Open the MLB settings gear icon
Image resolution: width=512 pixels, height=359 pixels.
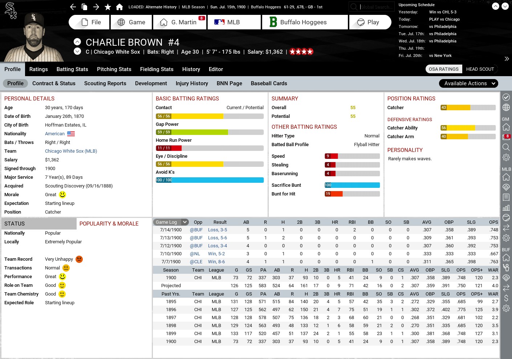pos(506,238)
